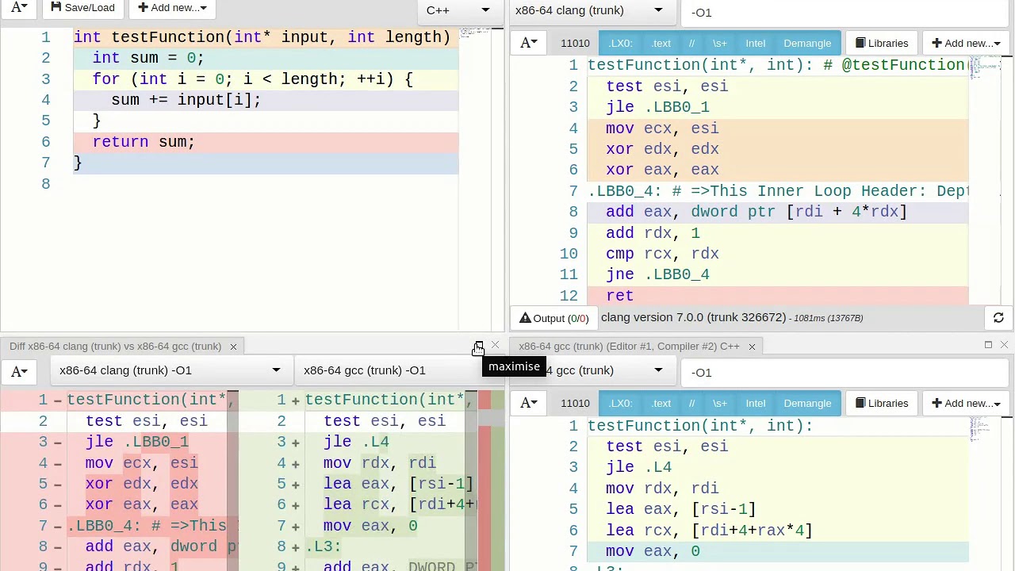Click the gcc assembly minimap
The width and height of the screenshot is (1015, 571).
[x=985, y=492]
